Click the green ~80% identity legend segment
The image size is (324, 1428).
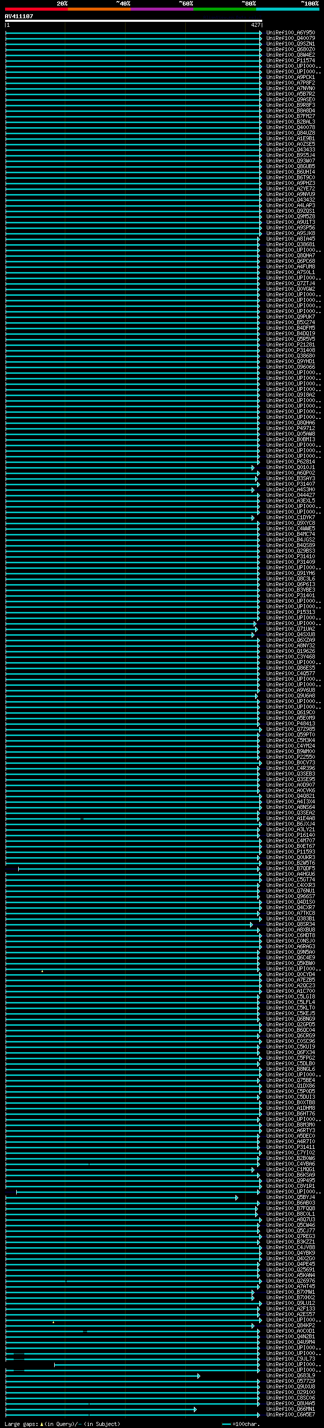[x=225, y=9]
